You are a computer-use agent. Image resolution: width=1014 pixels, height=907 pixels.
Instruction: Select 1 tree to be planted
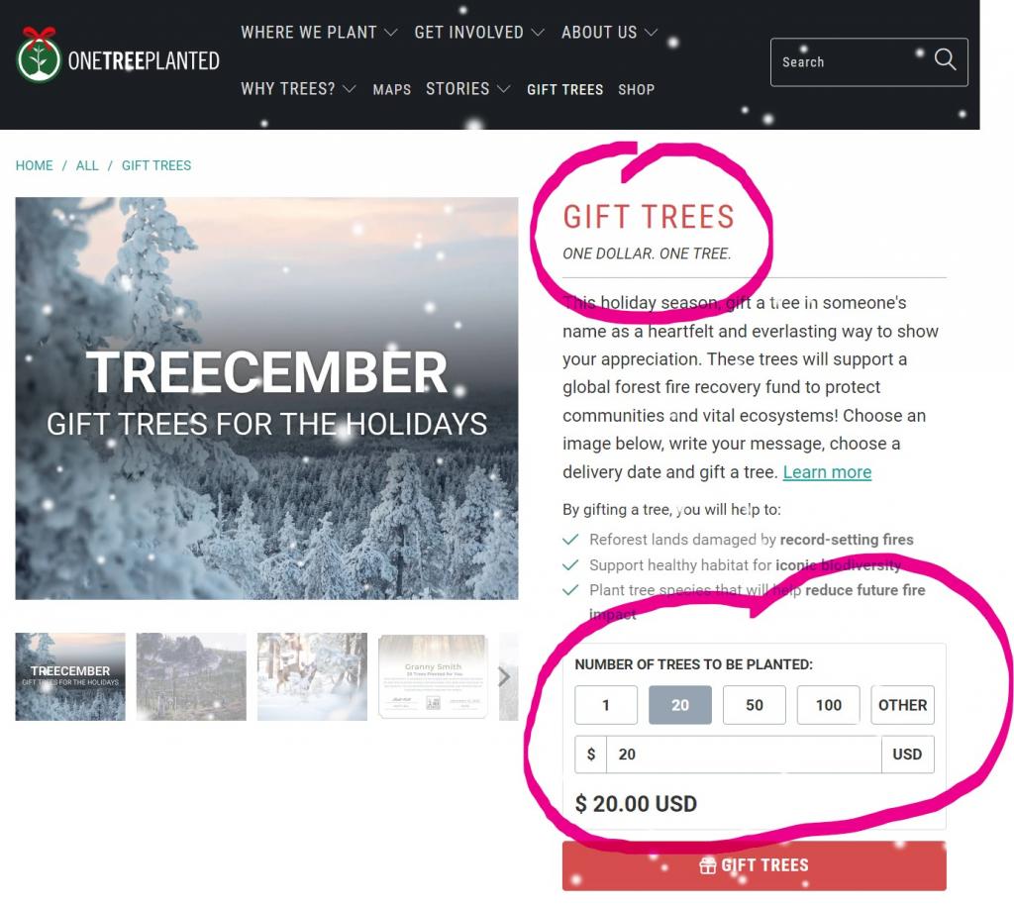pos(606,705)
